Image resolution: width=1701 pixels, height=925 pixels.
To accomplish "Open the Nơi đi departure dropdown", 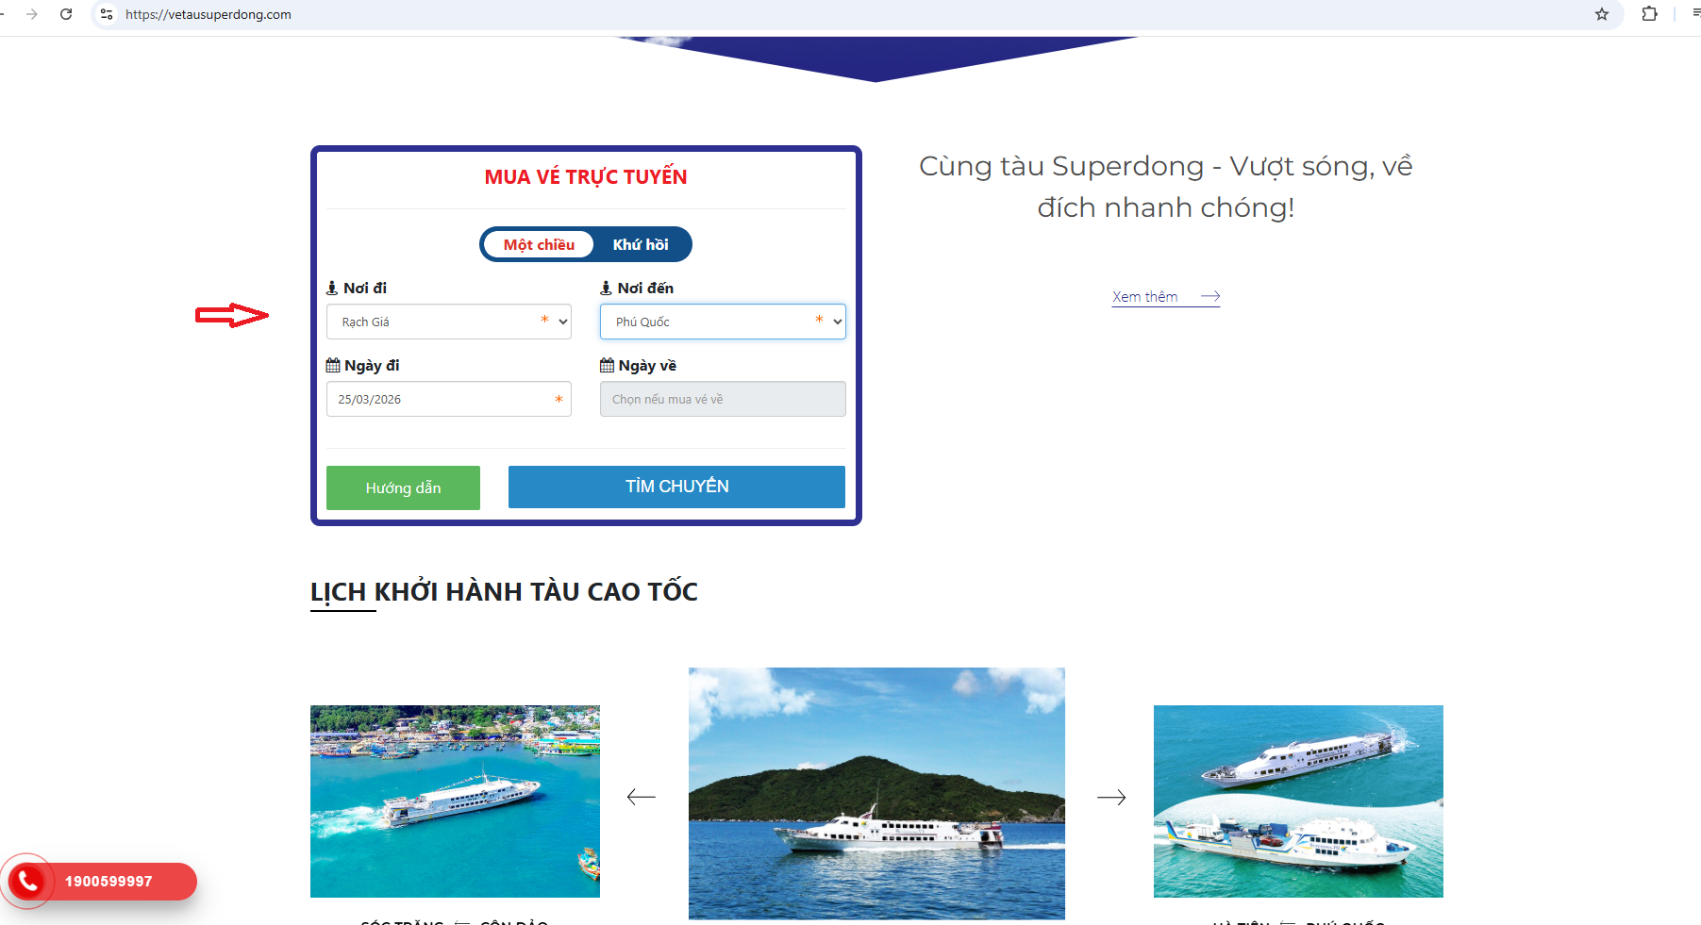I will point(449,322).
